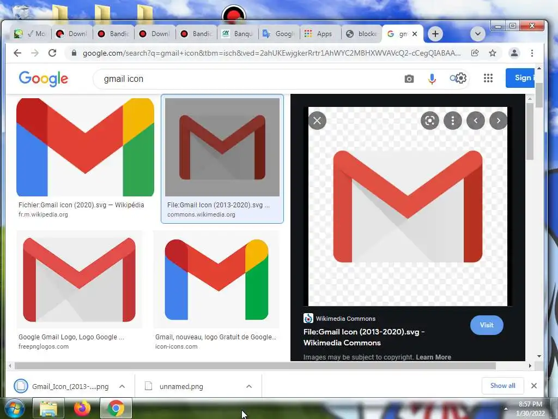Open the Google apps grid
The image size is (558, 419).
click(x=488, y=78)
